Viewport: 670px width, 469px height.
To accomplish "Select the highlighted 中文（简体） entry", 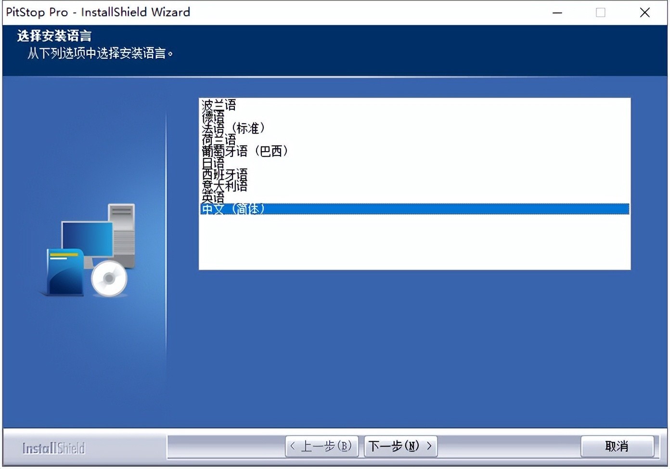I will (414, 208).
